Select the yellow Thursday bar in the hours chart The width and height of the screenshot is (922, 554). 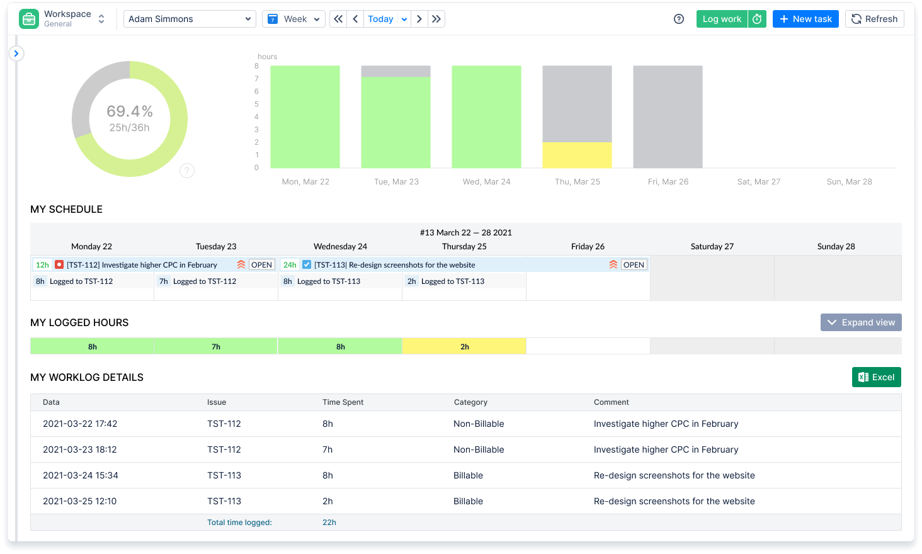click(x=577, y=156)
